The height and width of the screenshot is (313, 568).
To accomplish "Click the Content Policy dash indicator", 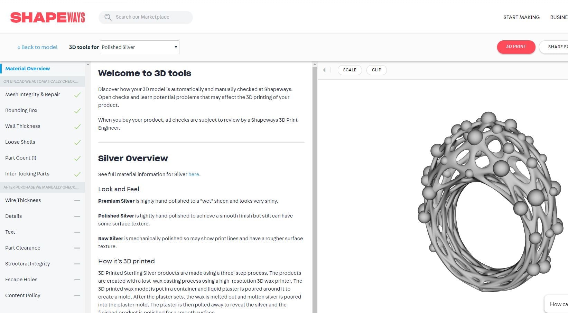I will (77, 295).
